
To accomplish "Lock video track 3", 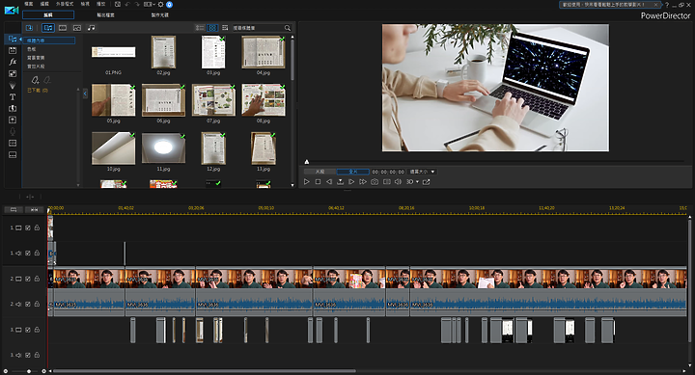I will [x=38, y=330].
